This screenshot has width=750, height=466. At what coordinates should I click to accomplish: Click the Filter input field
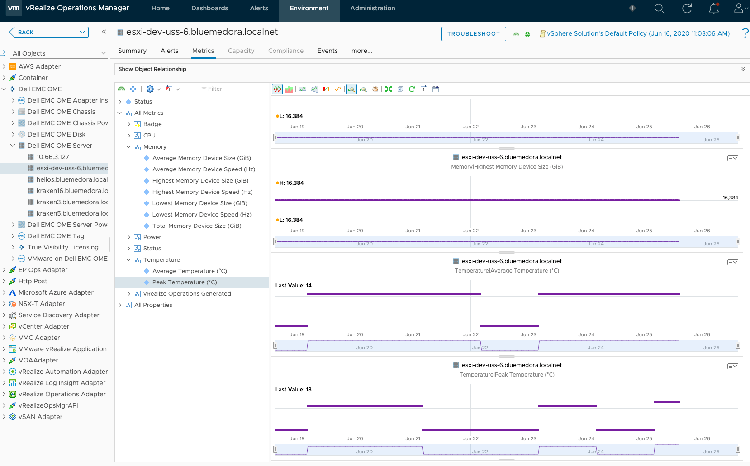pos(234,89)
